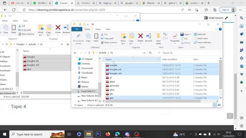
Task: Click Cut in front GL window ribbon
Action: (x=104, y=34)
